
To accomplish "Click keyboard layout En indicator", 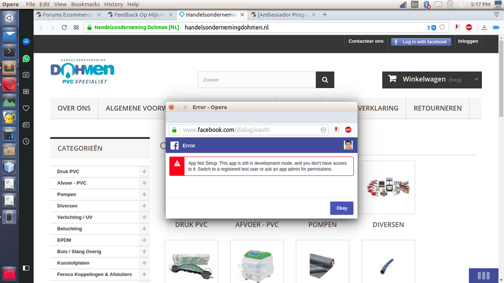I will point(415,5).
